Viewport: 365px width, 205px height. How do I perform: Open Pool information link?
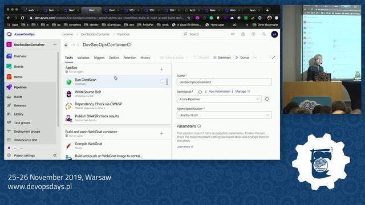(x=219, y=92)
